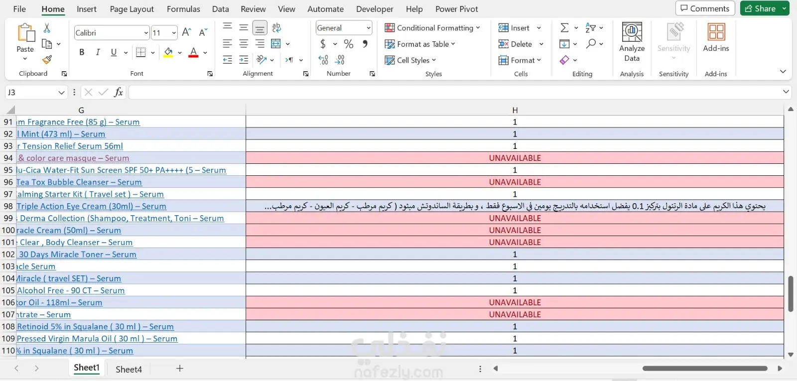This screenshot has height=381, width=797.
Task: Toggle Middle Align vertical alignment
Action: [244, 27]
